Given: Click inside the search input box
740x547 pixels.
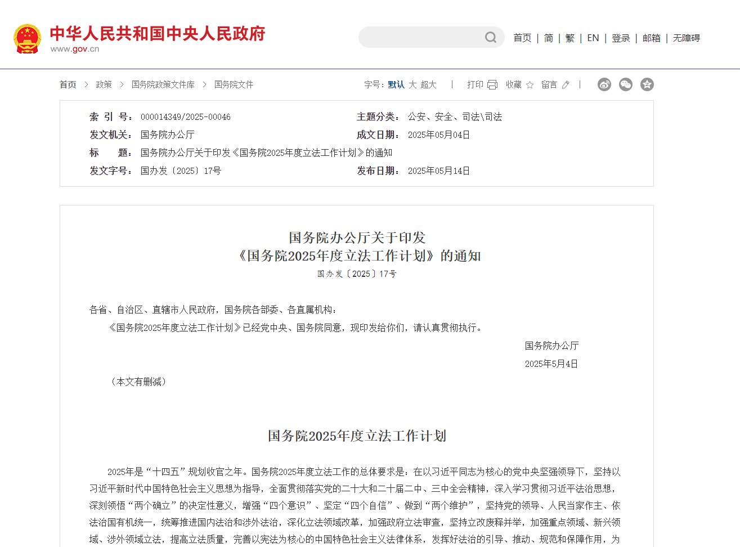Looking at the screenshot, I should 428,37.
